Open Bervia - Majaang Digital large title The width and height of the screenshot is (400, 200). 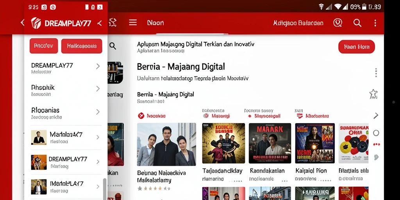[181, 67]
